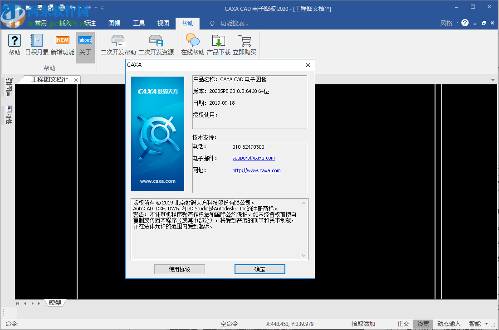This screenshot has width=499, height=330.
Task: Open the support@caxa.com email link
Action: (x=253, y=158)
